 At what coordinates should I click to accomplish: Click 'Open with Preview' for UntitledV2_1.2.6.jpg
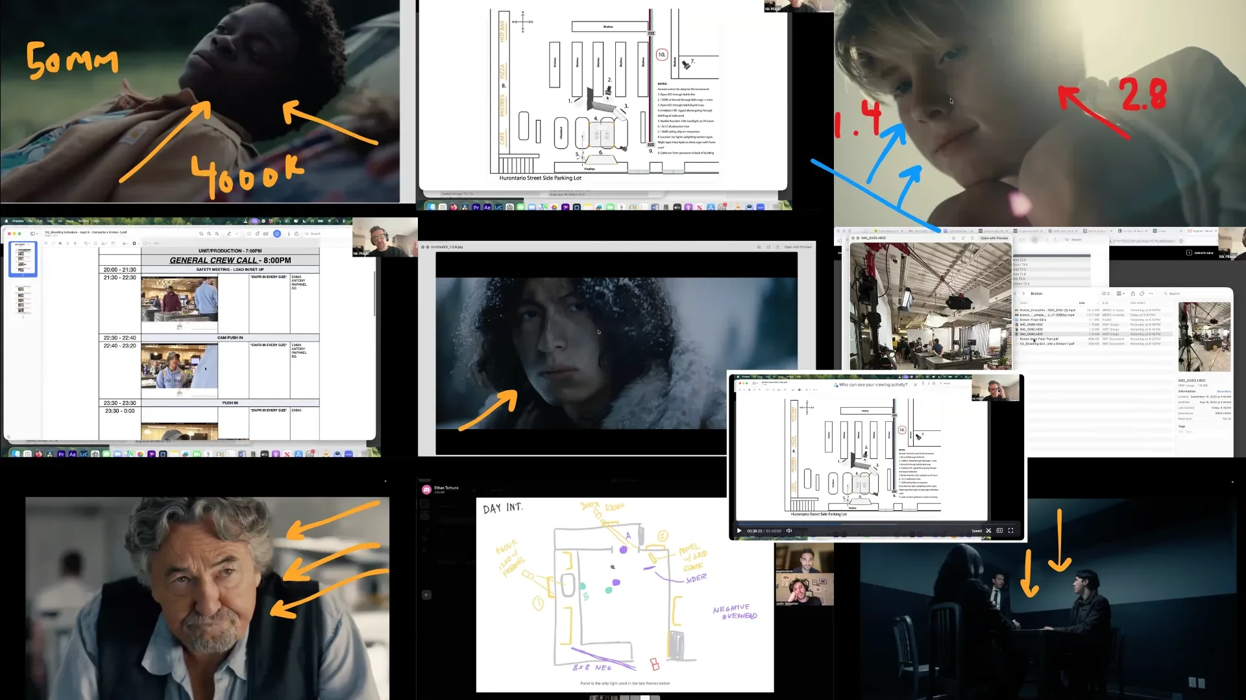coord(798,247)
